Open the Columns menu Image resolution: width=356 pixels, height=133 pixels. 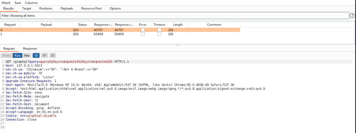click(x=31, y=3)
